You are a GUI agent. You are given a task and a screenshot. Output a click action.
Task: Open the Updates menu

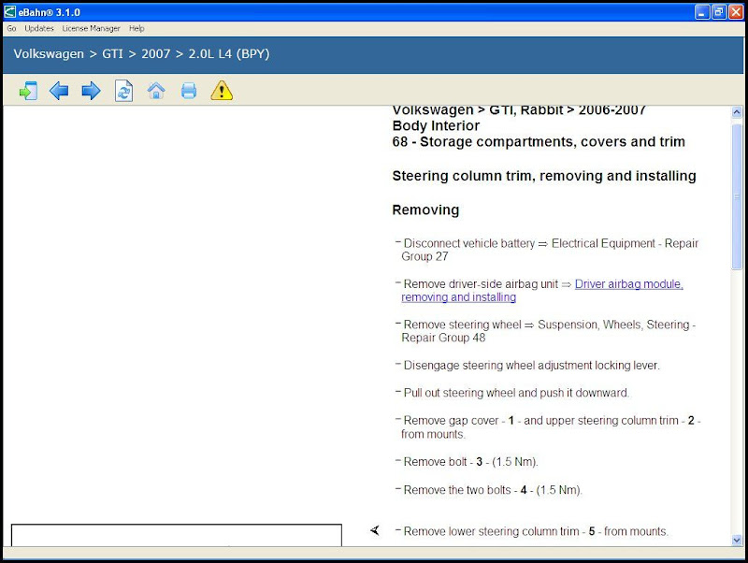(x=39, y=29)
